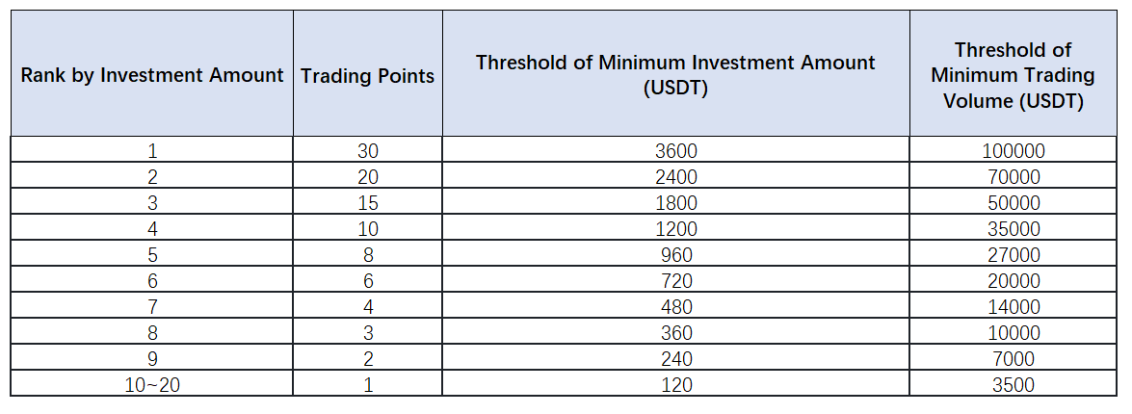The width and height of the screenshot is (1132, 414).
Task: Click the 480 investment amount cell
Action: [675, 307]
